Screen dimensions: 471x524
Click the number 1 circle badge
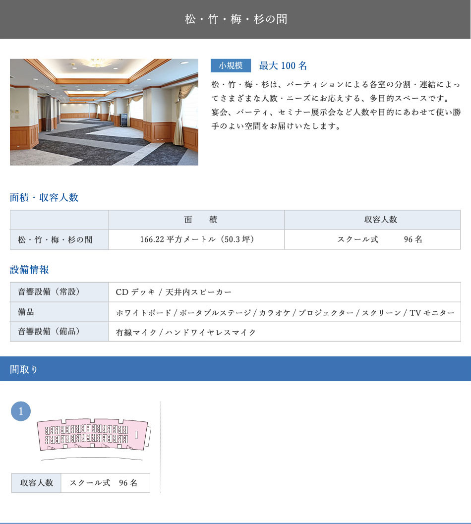click(21, 411)
